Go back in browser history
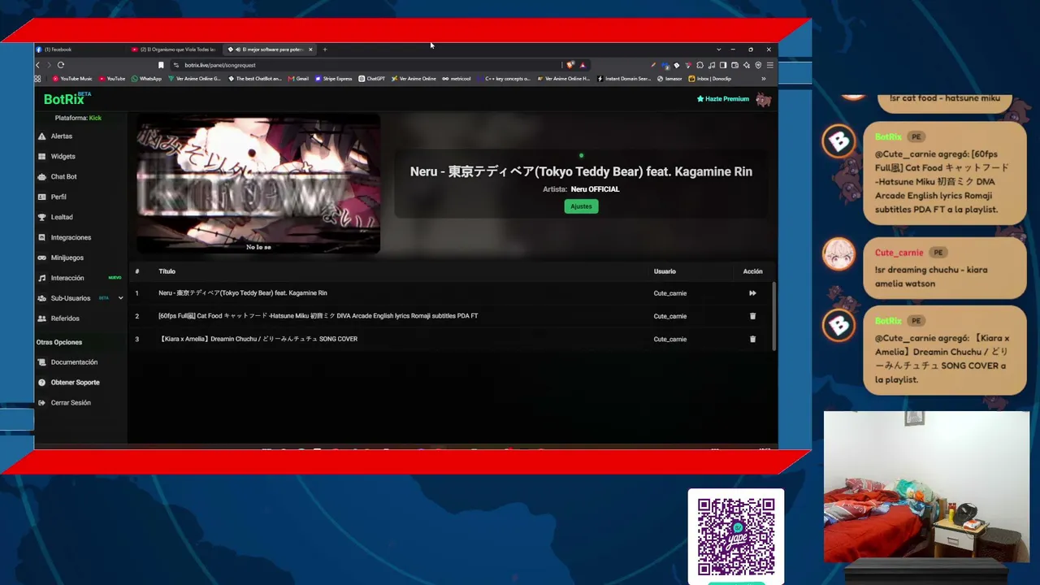1040x585 pixels. pyautogui.click(x=37, y=65)
